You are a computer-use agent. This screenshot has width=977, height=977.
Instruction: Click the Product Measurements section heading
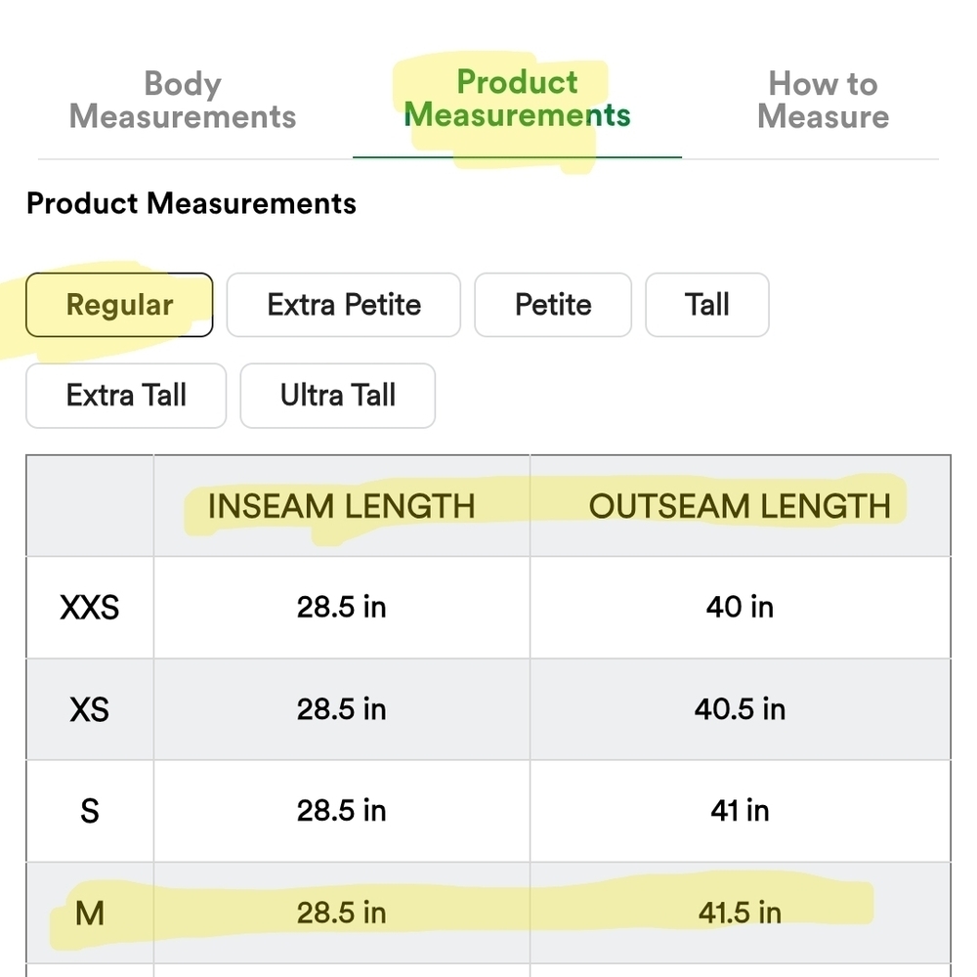click(191, 204)
